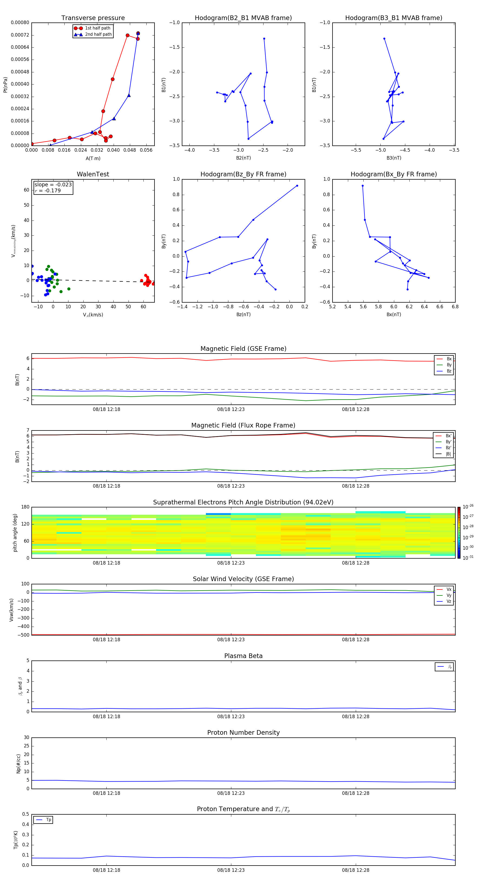The height and width of the screenshot is (894, 487).
Task: Click the "A(T·m)" x-axis label
Action: tap(93, 158)
